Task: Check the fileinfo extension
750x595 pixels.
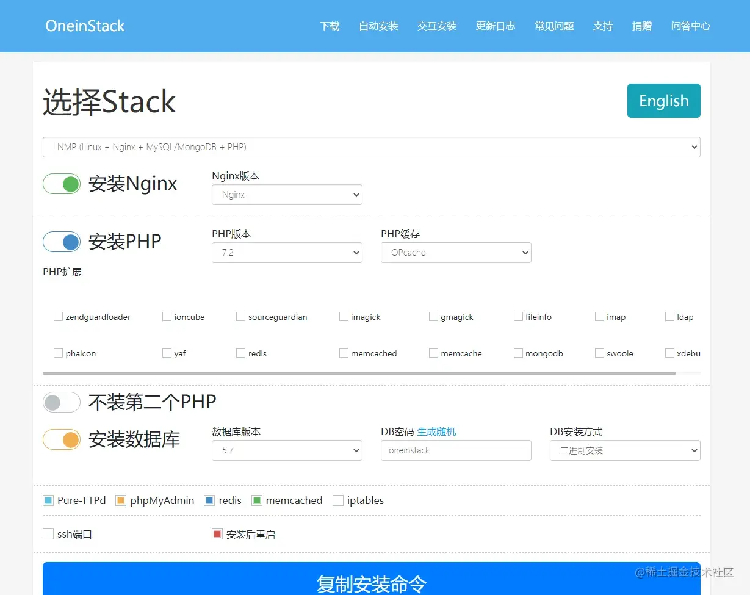Action: pyautogui.click(x=518, y=317)
